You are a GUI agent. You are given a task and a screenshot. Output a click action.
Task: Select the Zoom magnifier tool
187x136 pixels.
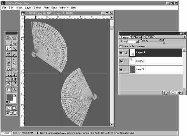[14, 89]
